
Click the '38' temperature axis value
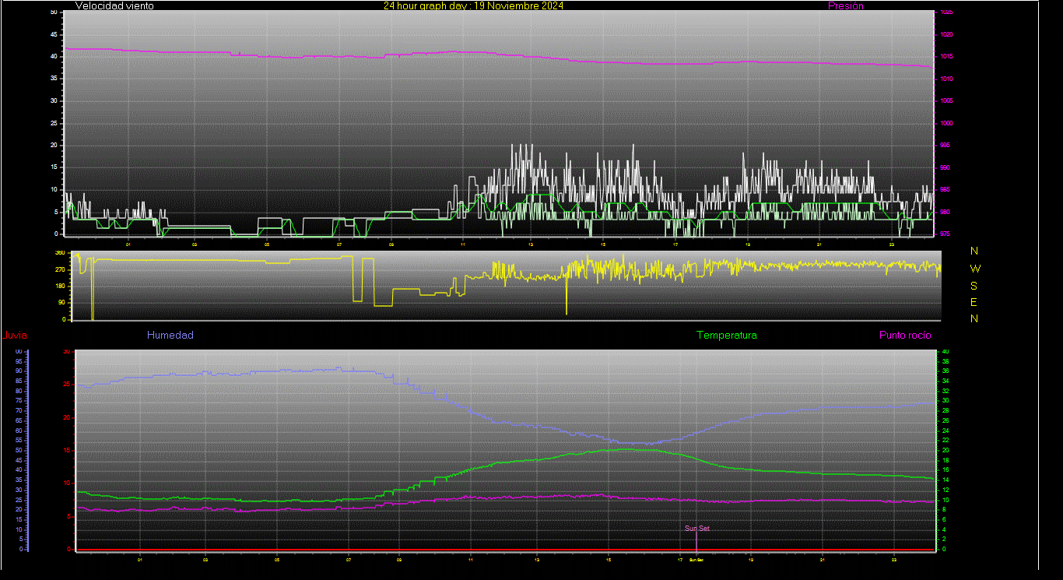(x=946, y=361)
